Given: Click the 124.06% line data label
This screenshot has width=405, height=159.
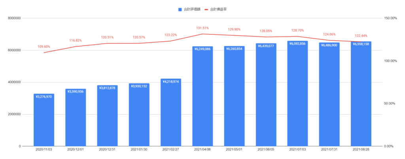Looking at the screenshot, I should [x=329, y=34].
